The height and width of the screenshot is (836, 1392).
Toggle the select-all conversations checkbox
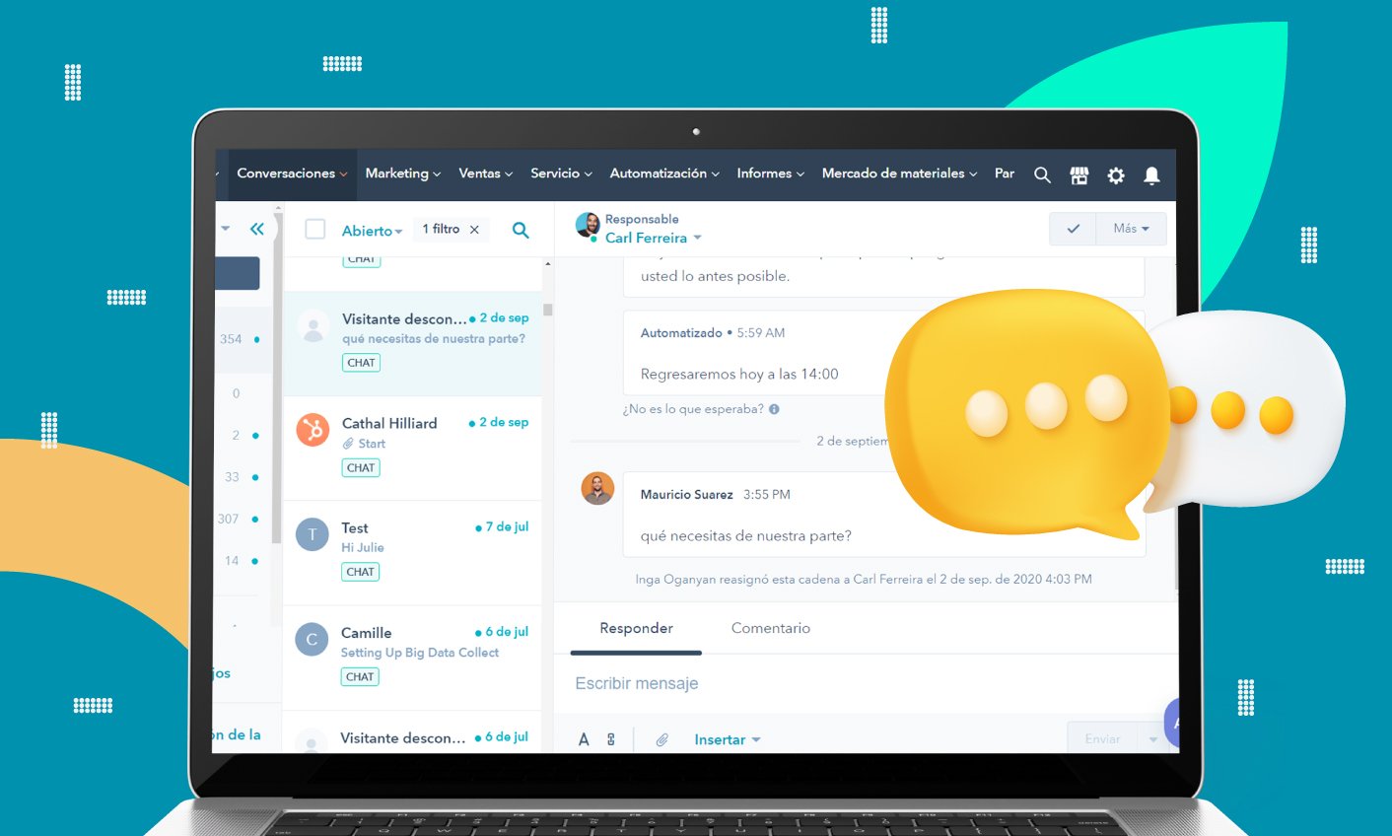tap(315, 230)
